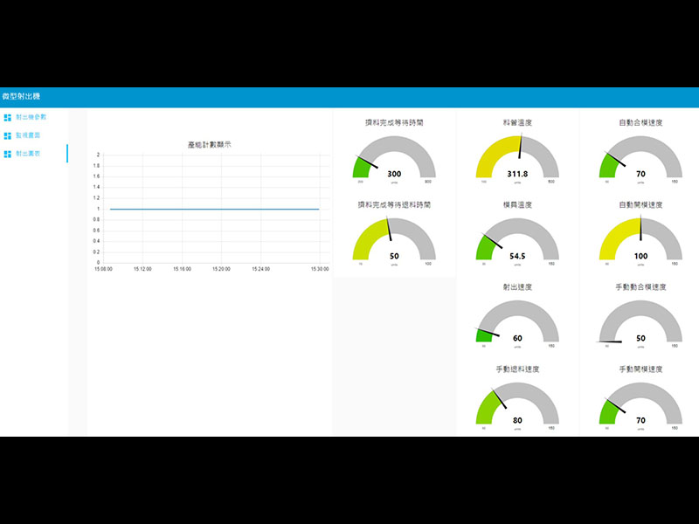Switch to the 監視畫面 sidebar page

pos(28,135)
